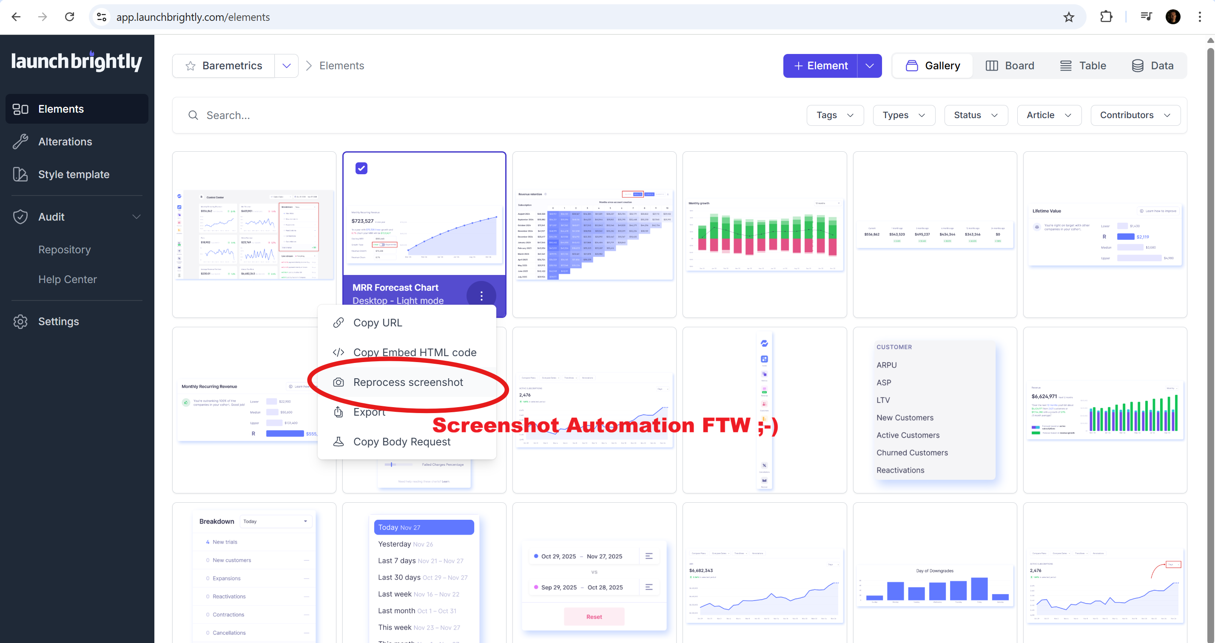This screenshot has height=643, width=1215.
Task: Open browser extensions puzzle icon
Action: click(x=1106, y=17)
